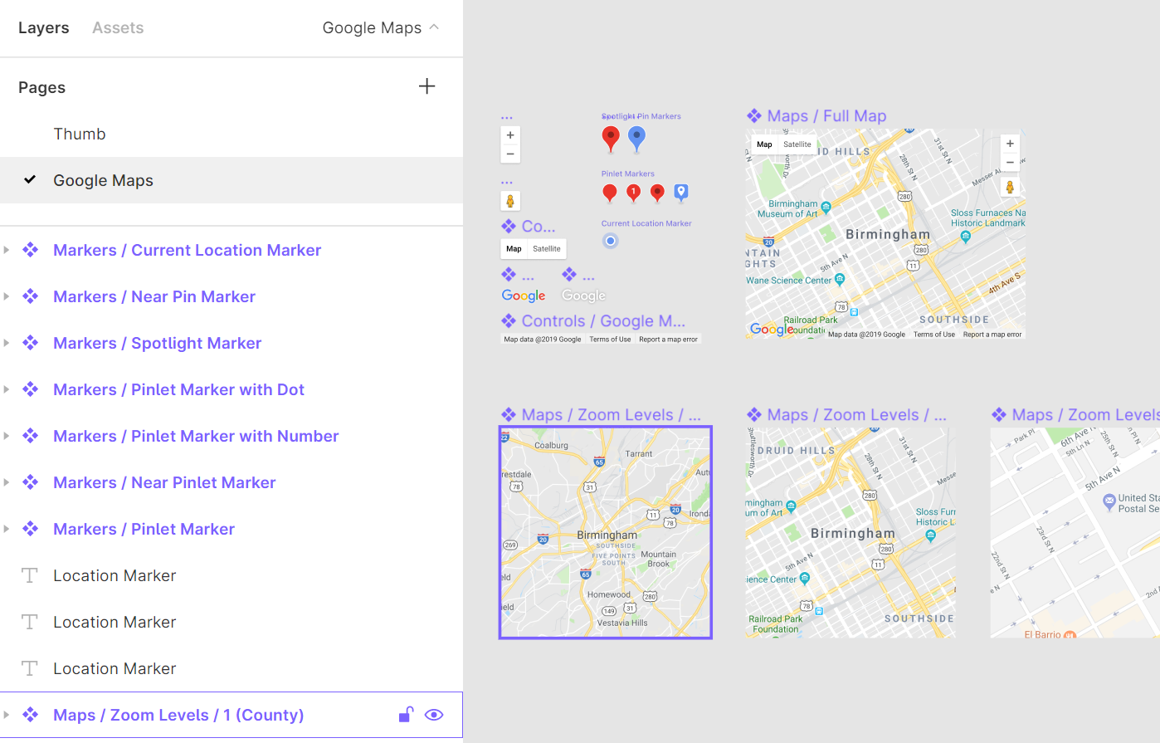Click the zoom in plus on Full Map
Image resolution: width=1160 pixels, height=743 pixels.
tap(1010, 144)
